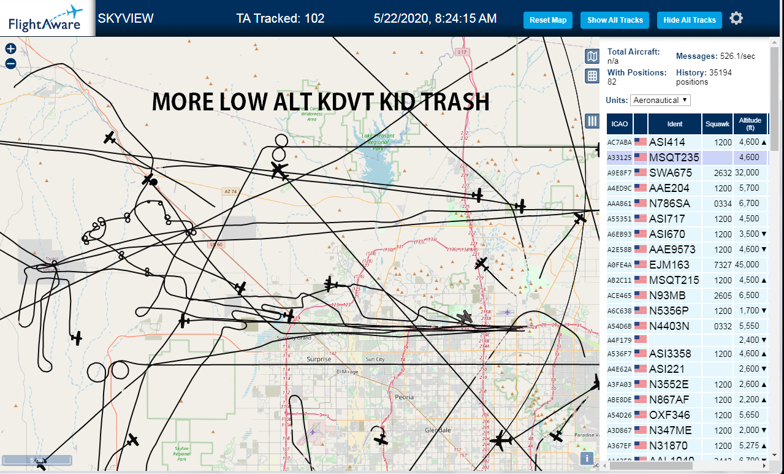Open the map info attribution button
Image resolution: width=784 pixels, height=474 pixels.
(587, 458)
